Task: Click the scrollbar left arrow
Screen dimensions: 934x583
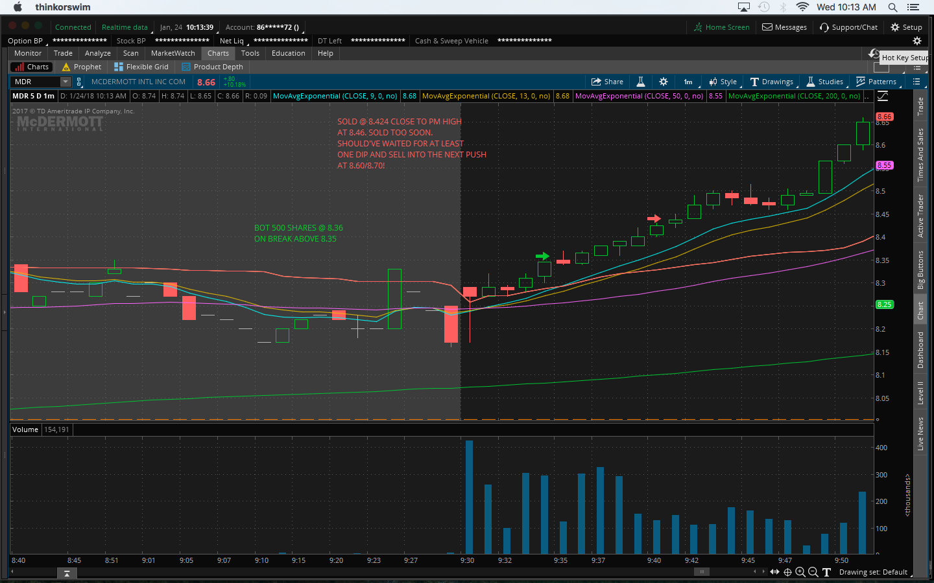Action: (x=754, y=572)
